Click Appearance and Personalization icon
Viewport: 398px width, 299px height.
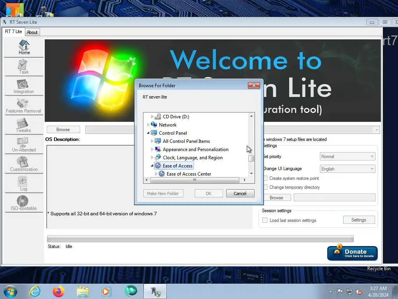coord(158,149)
